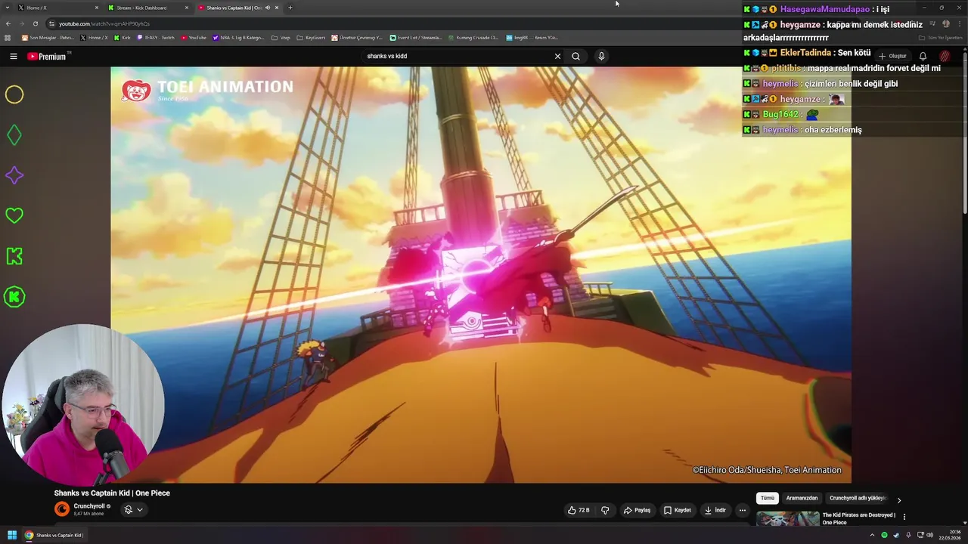This screenshot has height=544, width=968.
Task: Select the Chrome 'Shanks vs Captain Kid' taskbar item
Action: point(54,535)
